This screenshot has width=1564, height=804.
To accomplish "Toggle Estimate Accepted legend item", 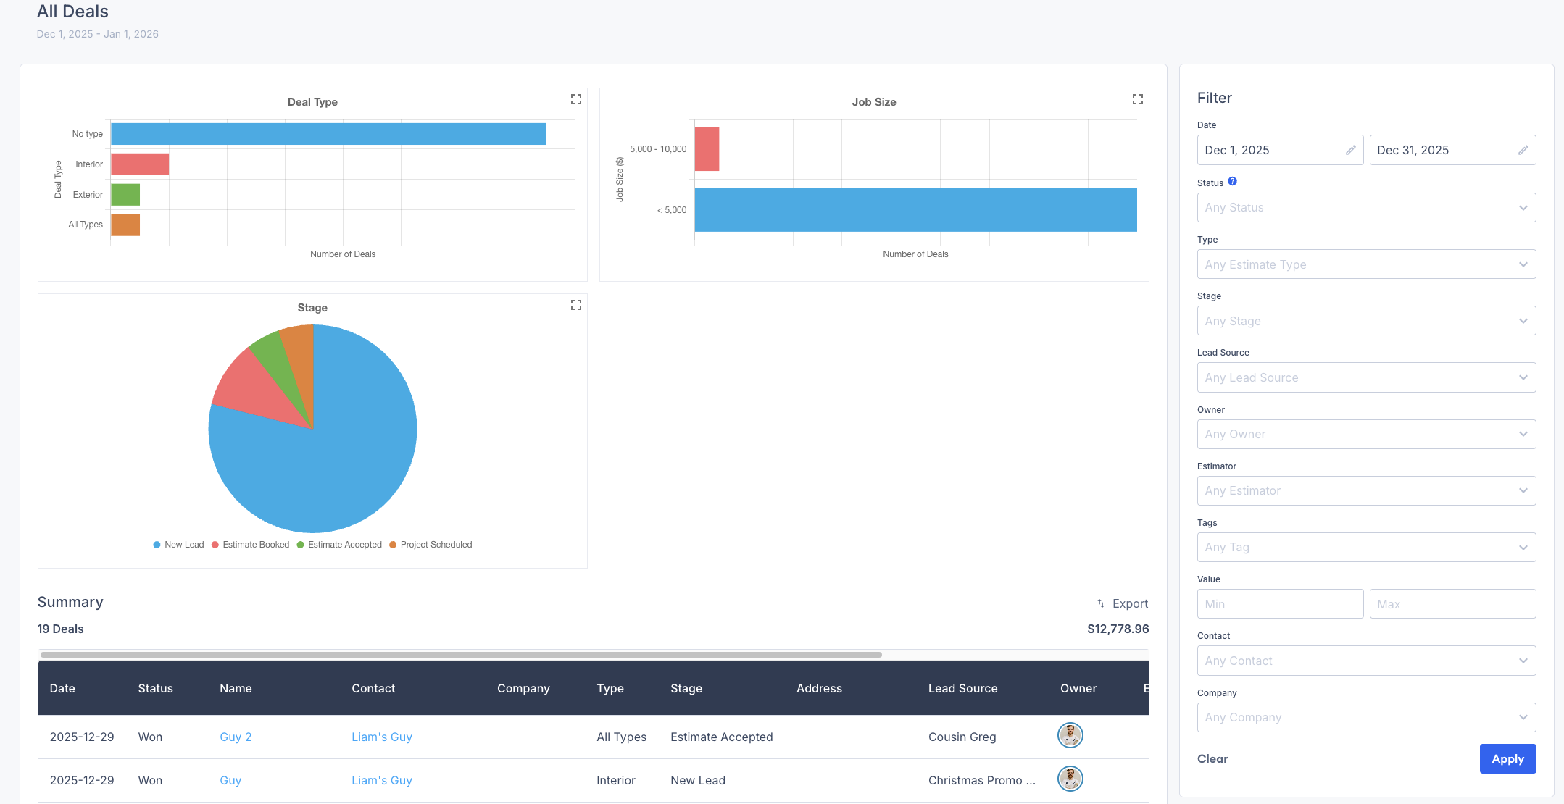I will coord(339,545).
